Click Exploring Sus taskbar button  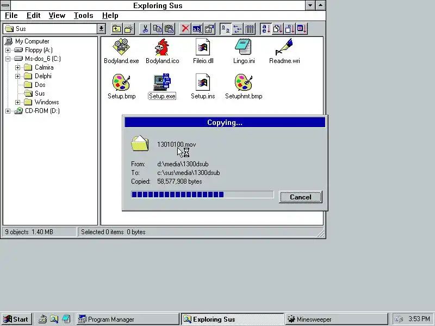232,319
